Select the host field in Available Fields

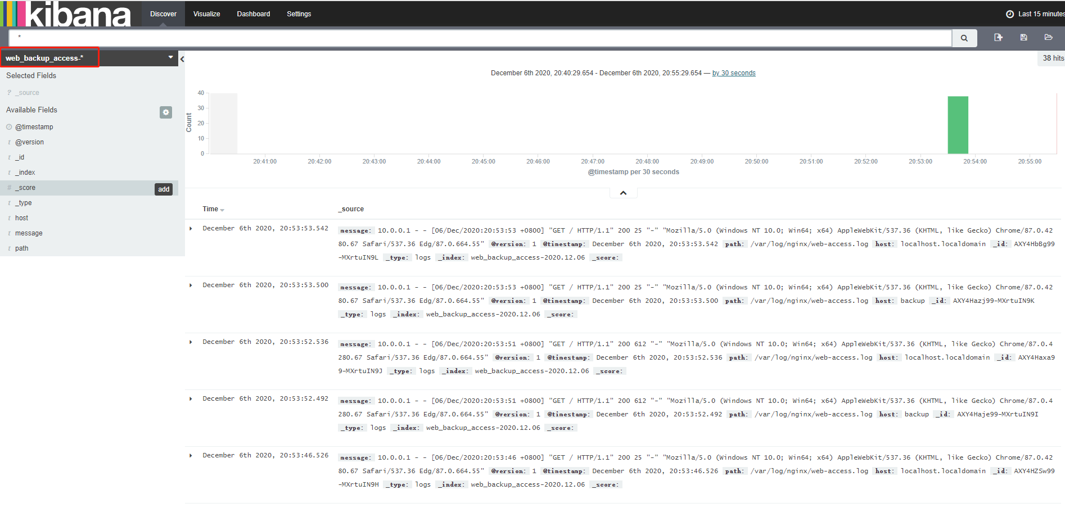(x=21, y=218)
